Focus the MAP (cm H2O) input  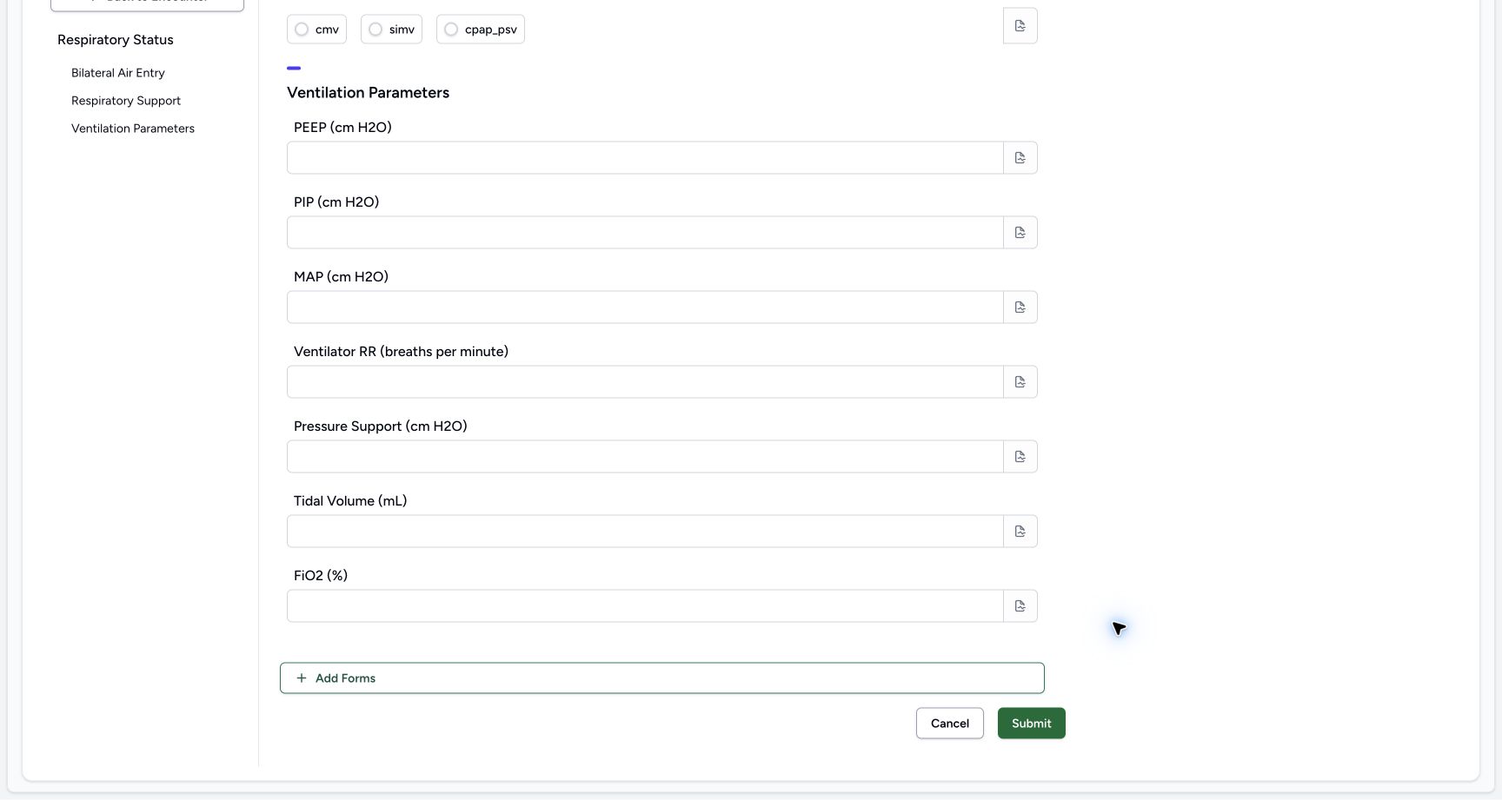tap(645, 307)
